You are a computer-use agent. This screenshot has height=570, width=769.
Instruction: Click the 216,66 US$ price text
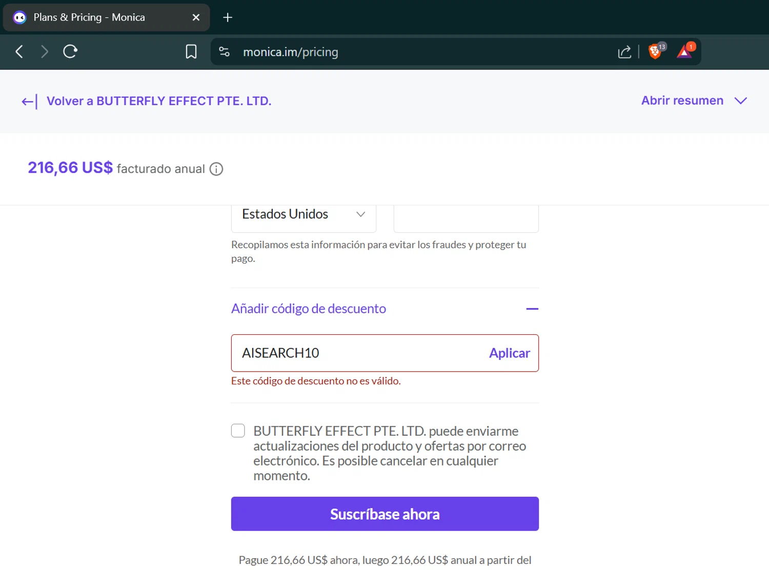tap(70, 168)
